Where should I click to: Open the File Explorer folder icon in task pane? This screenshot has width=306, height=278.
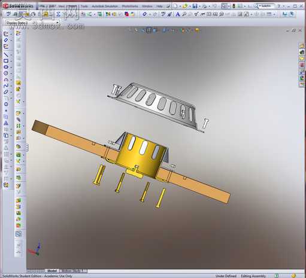(x=302, y=59)
